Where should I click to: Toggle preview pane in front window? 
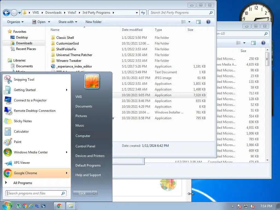point(199,22)
